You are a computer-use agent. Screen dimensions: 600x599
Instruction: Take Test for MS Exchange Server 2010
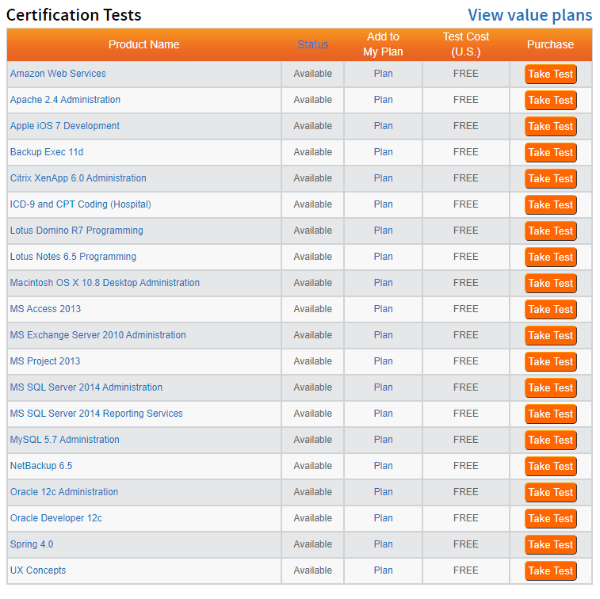(550, 335)
